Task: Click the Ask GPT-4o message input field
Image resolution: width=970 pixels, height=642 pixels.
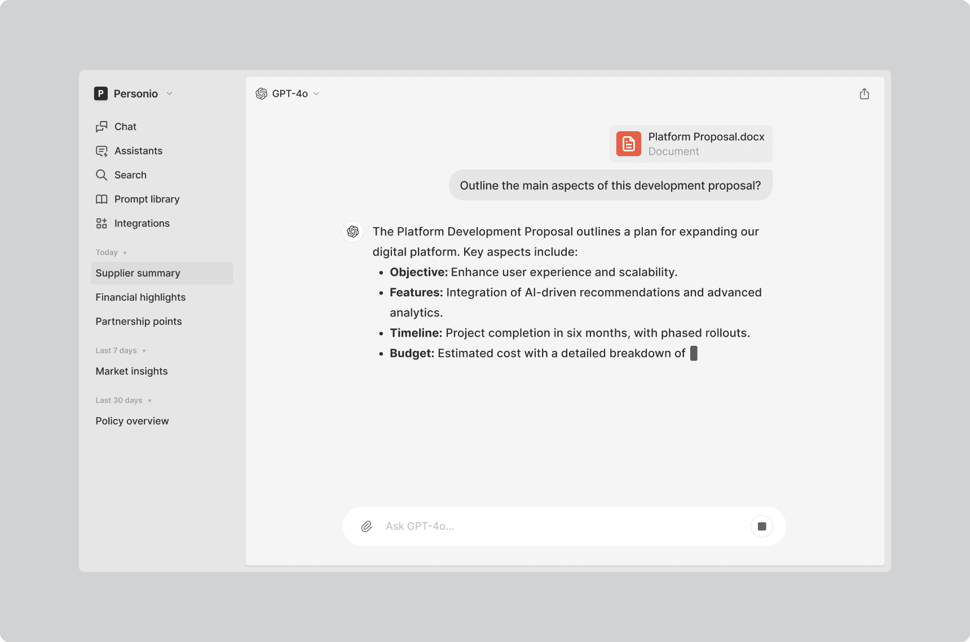Action: click(558, 527)
